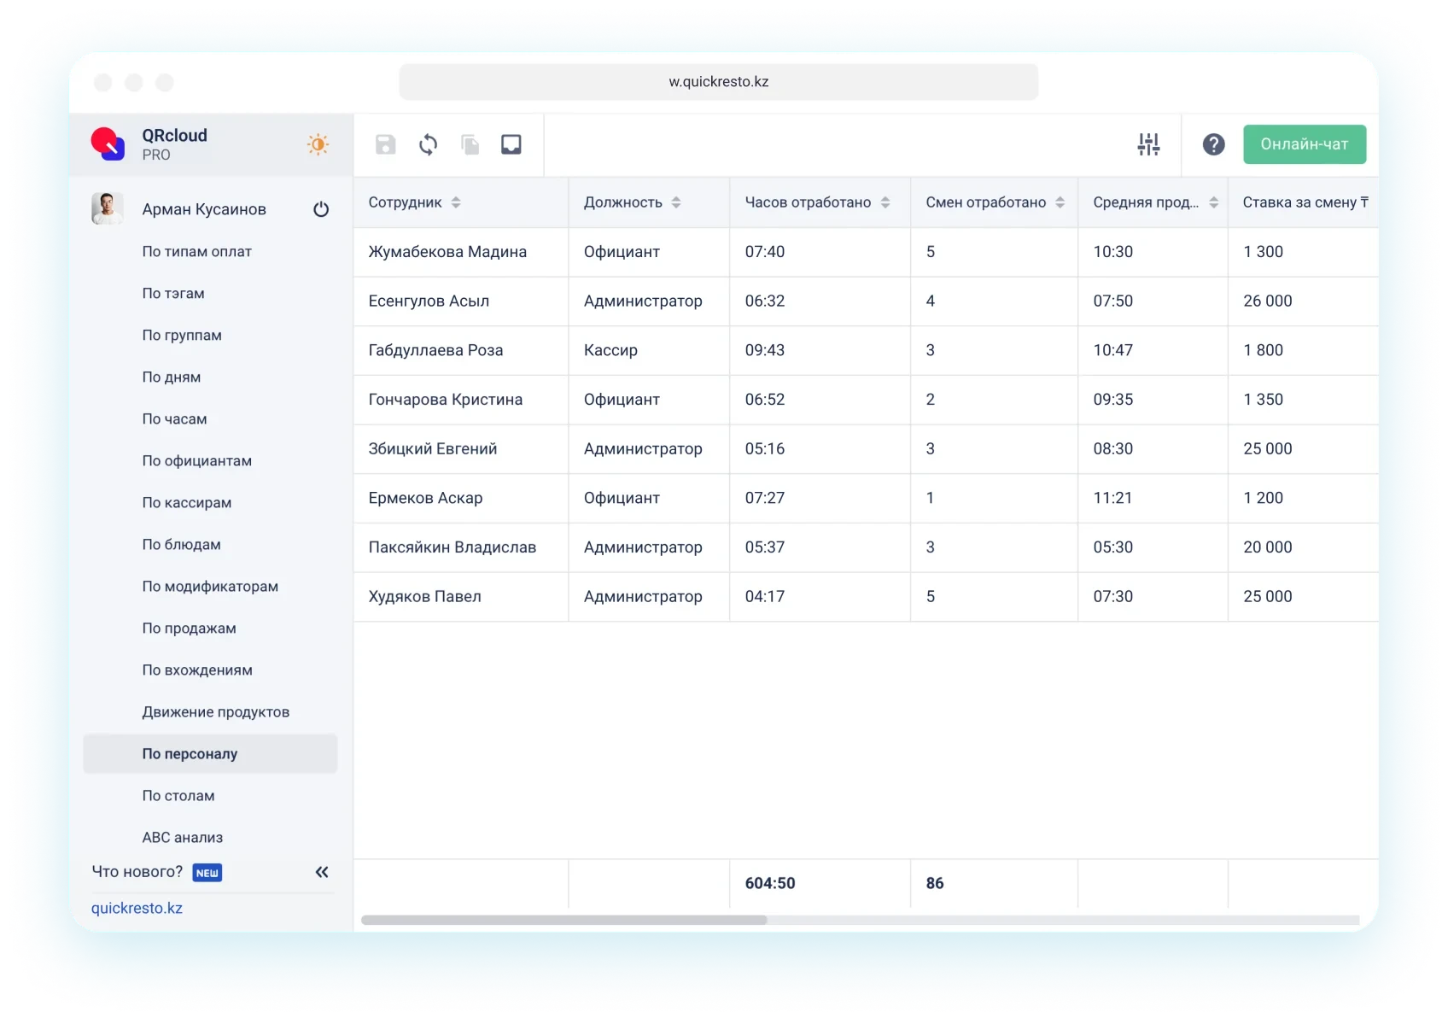Toggle the sun light theme switch
This screenshot has height=1018, width=1448.
click(318, 144)
